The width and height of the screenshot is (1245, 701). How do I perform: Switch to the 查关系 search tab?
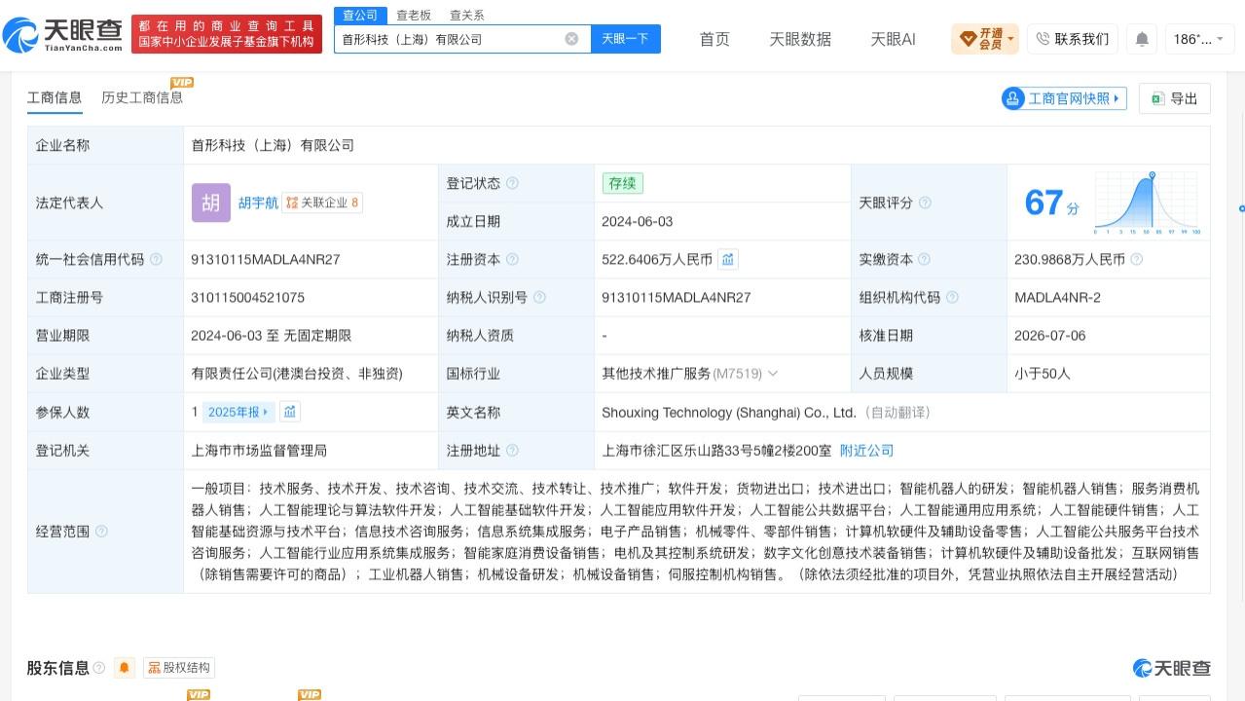(466, 15)
